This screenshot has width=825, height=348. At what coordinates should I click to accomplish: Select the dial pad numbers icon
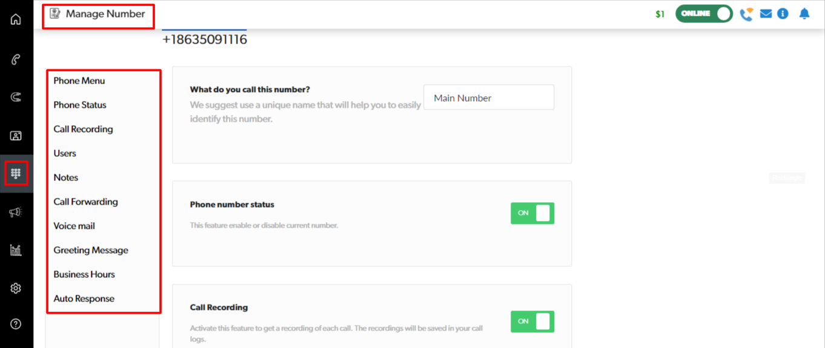[16, 174]
